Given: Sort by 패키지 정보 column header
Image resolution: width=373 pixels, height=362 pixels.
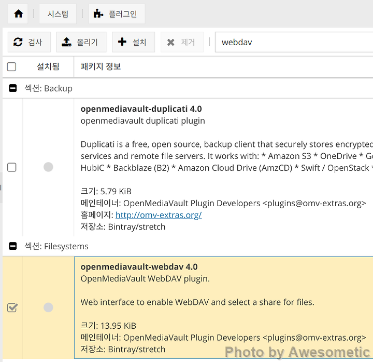Looking at the screenshot, I should click(223, 66).
